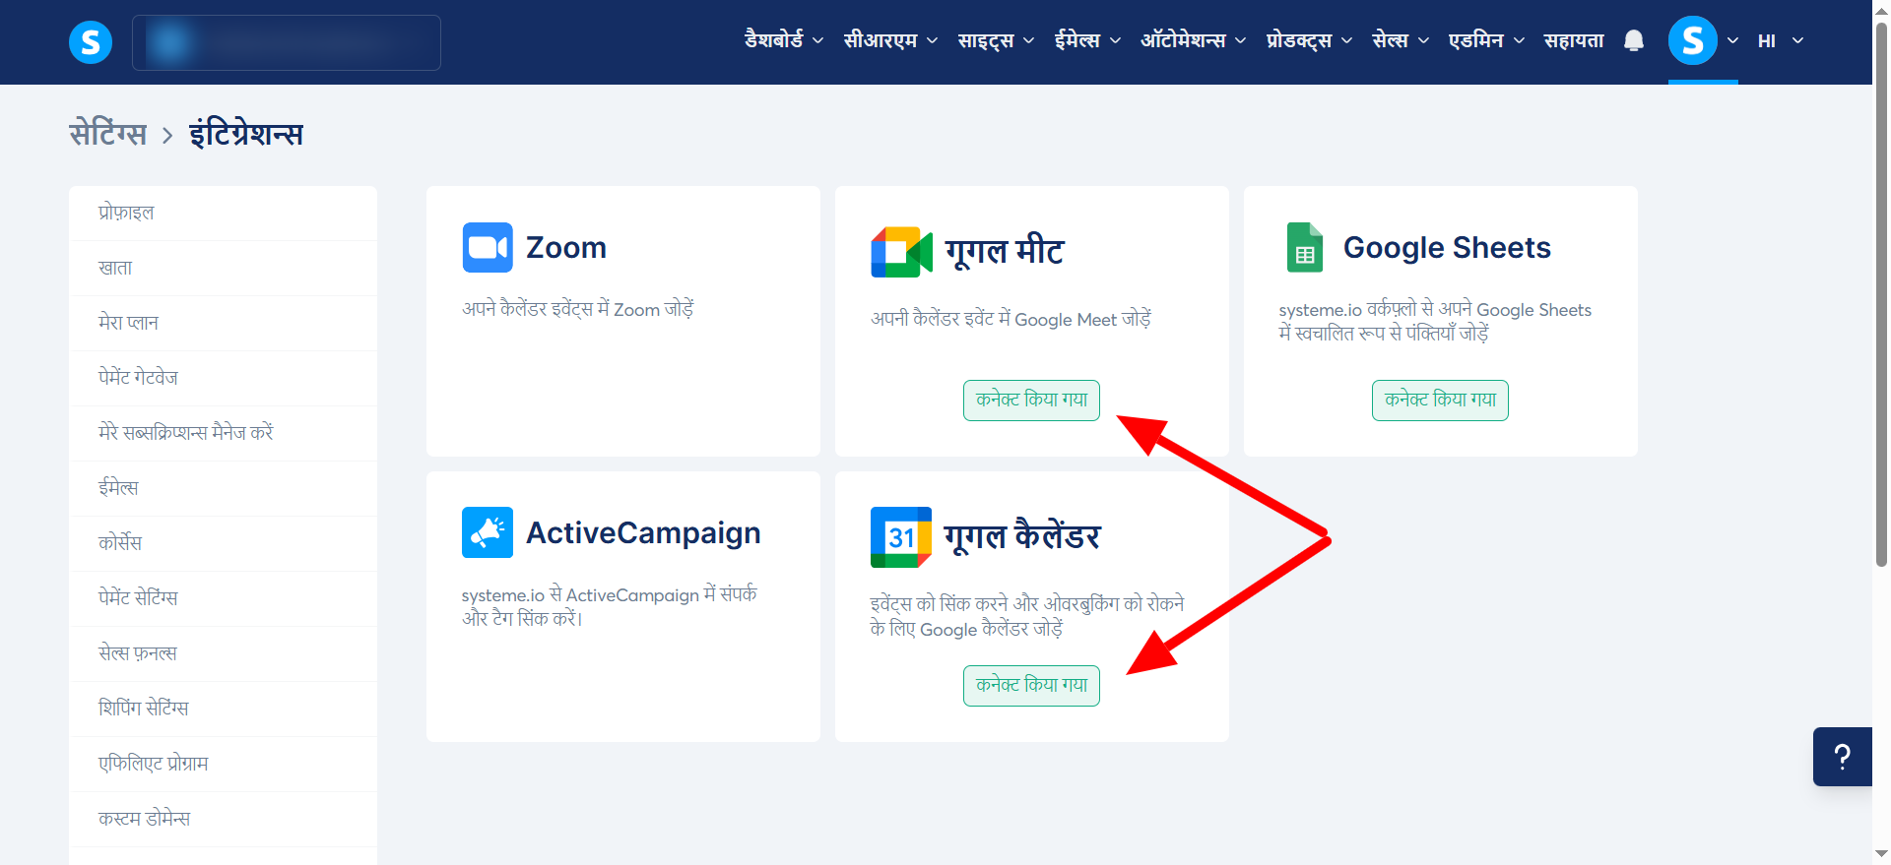
Task: Open शिपिंग सेटिंग्स in sidebar
Action: [x=224, y=709]
